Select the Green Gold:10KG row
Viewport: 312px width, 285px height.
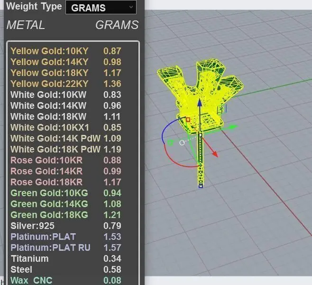click(66, 193)
